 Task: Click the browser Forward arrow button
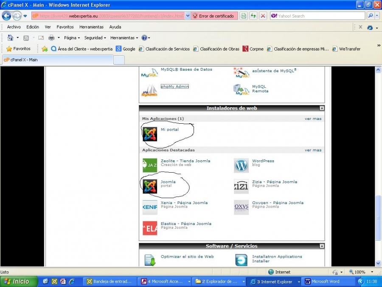[x=17, y=16]
